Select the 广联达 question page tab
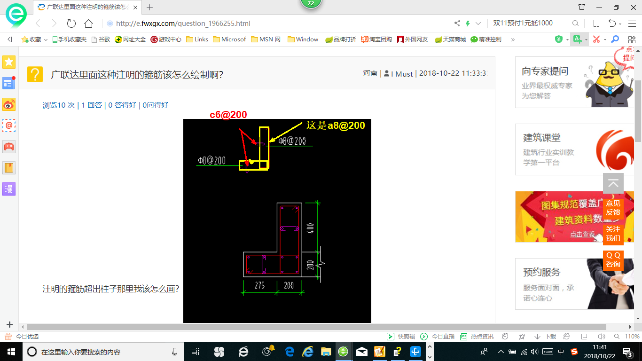The image size is (642, 361). coord(87,7)
